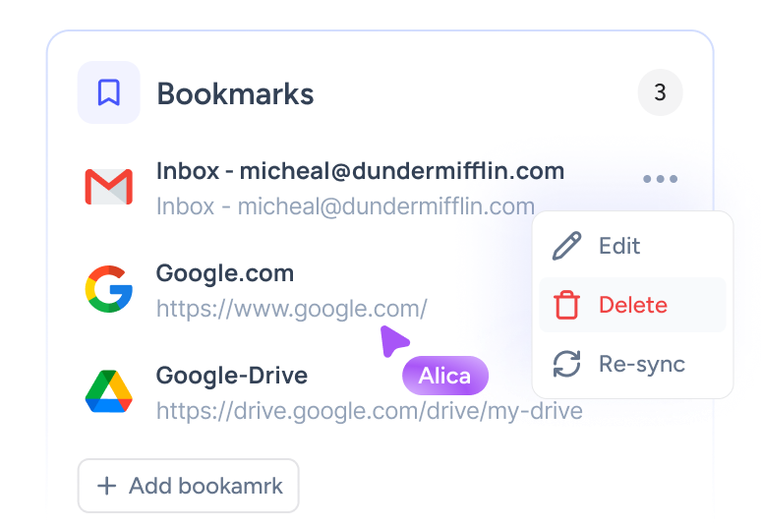
Task: Open the three-dots menu for Inbox bookmark
Action: (660, 179)
